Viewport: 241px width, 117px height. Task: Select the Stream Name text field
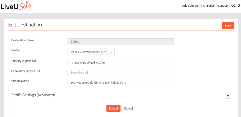coord(121,83)
